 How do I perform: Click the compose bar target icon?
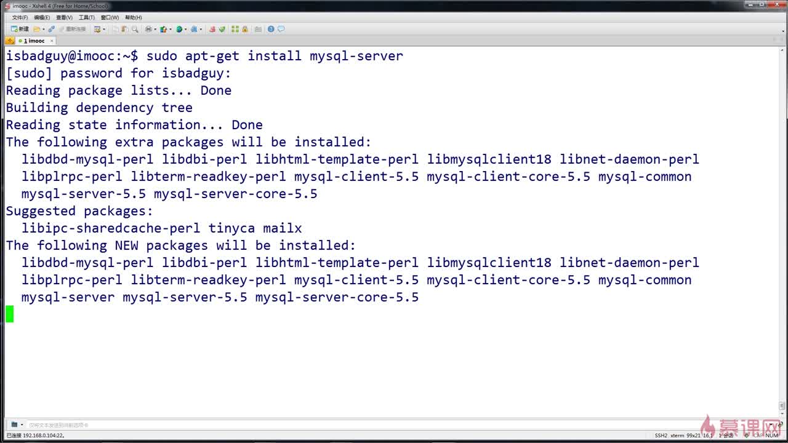[15, 425]
